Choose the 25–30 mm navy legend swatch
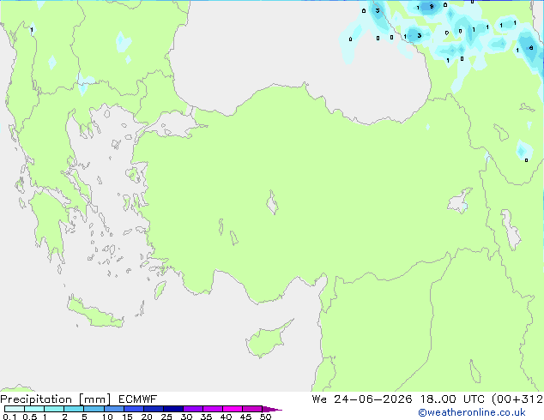 172,409
